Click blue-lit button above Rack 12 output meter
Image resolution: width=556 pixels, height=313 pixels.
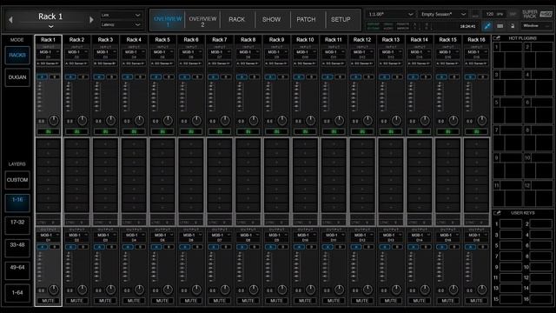tap(356, 247)
